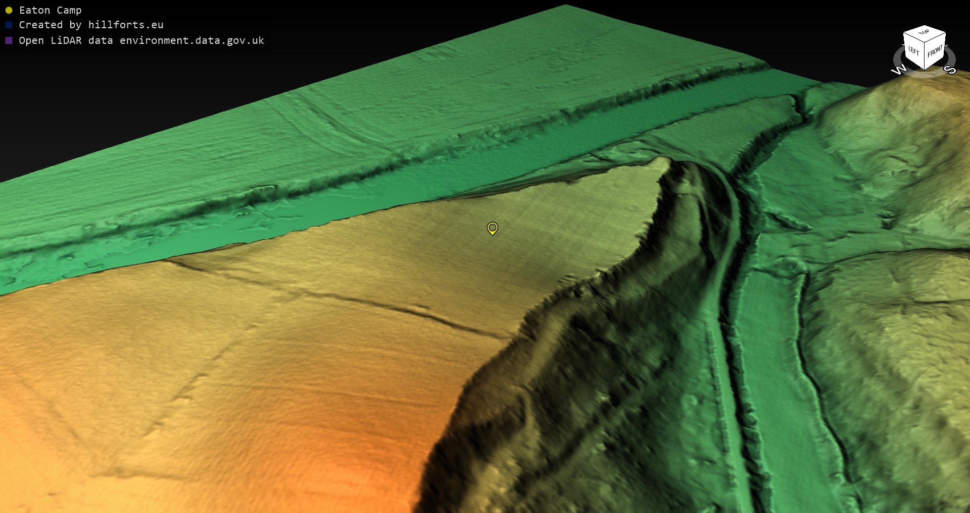Select the yellow Eaton Camp map pin
970x513 pixels.
[492, 228]
